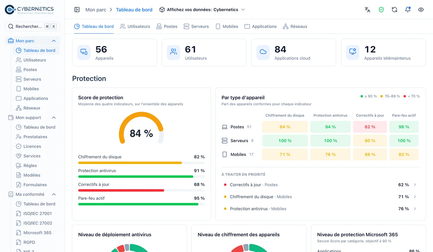The image size is (433, 252).
Task: Collapse the sidebar panel icon
Action: click(x=77, y=10)
